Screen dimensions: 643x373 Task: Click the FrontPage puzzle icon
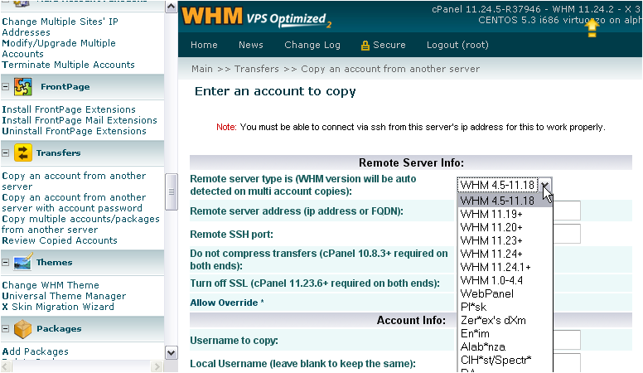point(23,86)
